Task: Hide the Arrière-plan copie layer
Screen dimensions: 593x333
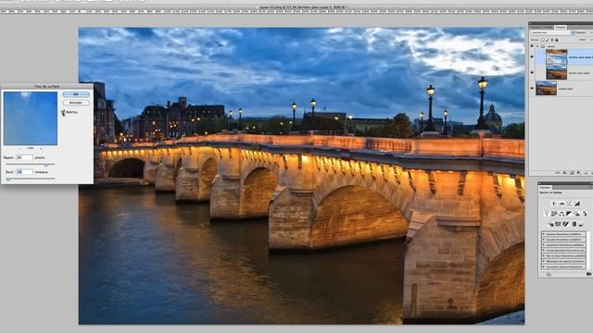Action: (532, 72)
